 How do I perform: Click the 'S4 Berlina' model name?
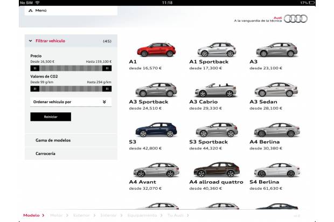[x=265, y=182]
